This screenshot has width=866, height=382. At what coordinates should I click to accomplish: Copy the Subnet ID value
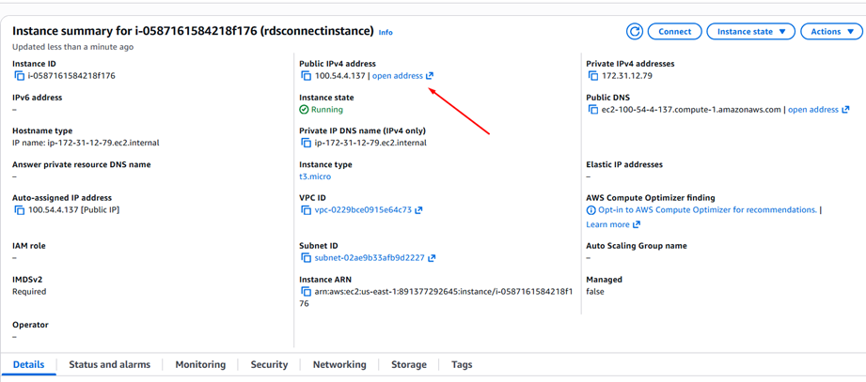[x=306, y=258]
